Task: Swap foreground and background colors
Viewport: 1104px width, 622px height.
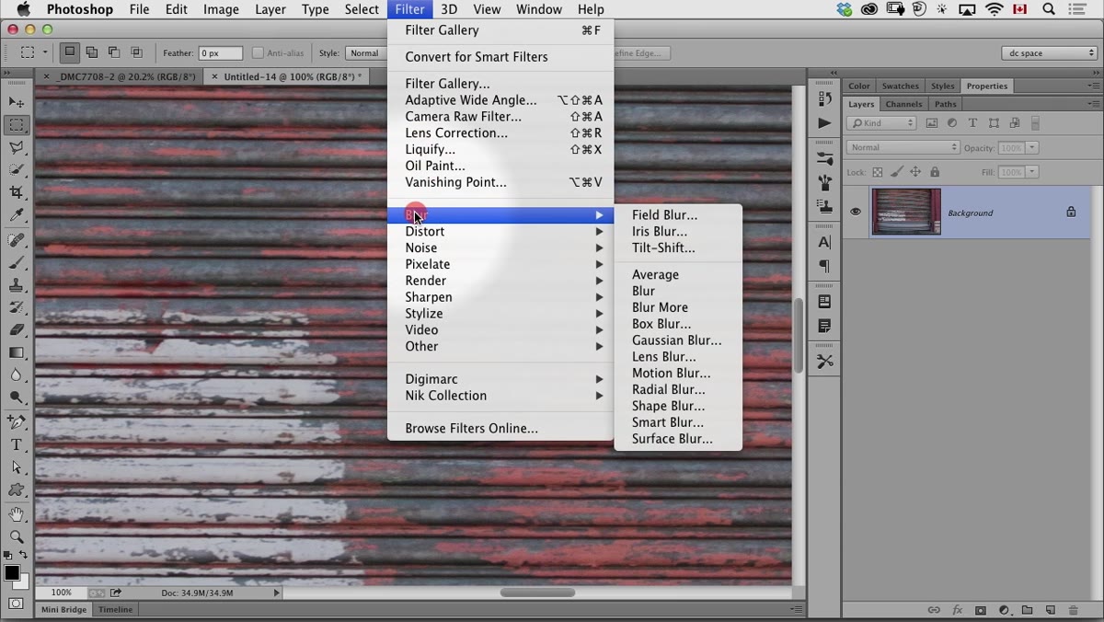Action: [x=24, y=556]
